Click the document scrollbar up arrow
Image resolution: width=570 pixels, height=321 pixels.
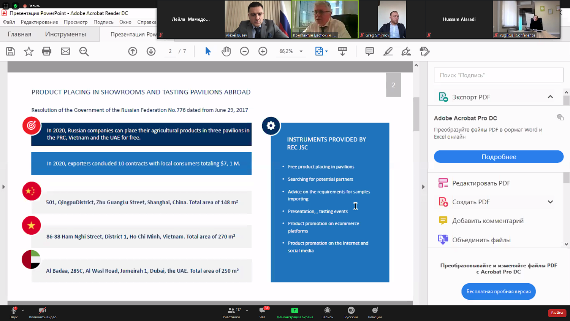point(416,65)
